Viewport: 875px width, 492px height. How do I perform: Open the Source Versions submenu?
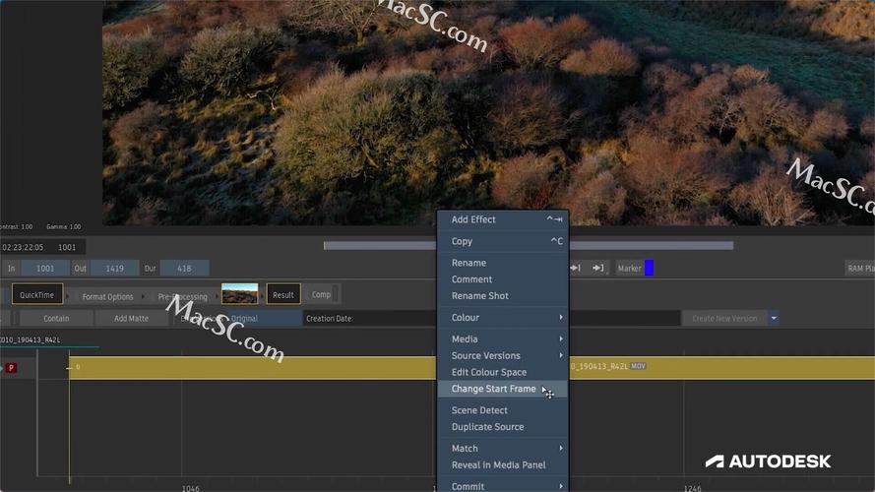tap(502, 356)
